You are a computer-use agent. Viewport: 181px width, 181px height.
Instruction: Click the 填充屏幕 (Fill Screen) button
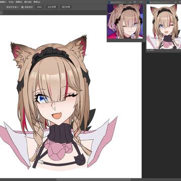click(66, 7)
